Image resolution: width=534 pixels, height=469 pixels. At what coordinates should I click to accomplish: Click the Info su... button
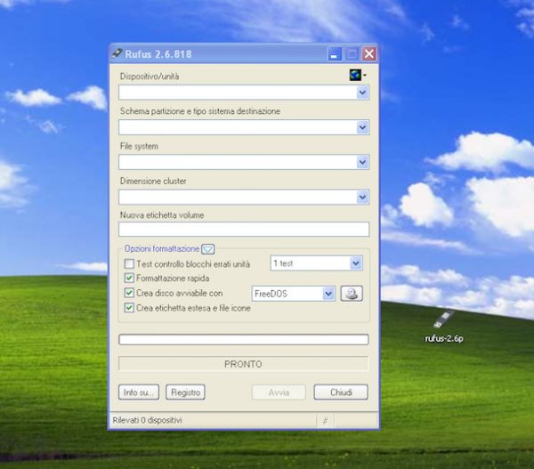point(139,392)
